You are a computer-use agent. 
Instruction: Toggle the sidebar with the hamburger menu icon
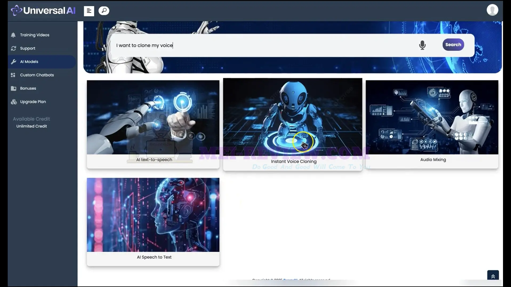[89, 11]
